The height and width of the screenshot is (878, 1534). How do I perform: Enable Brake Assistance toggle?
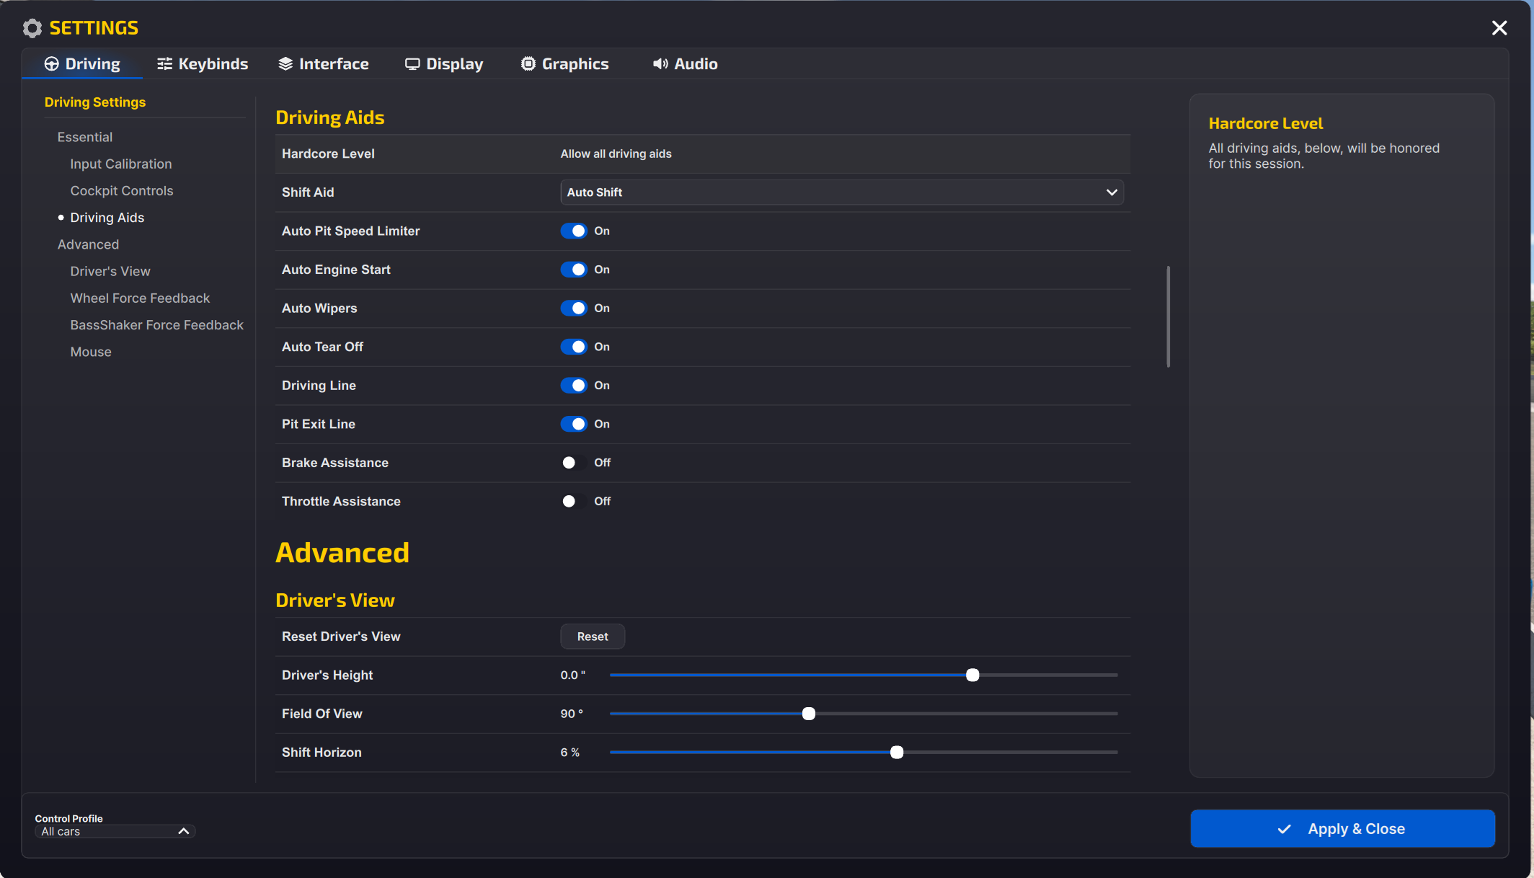point(574,463)
